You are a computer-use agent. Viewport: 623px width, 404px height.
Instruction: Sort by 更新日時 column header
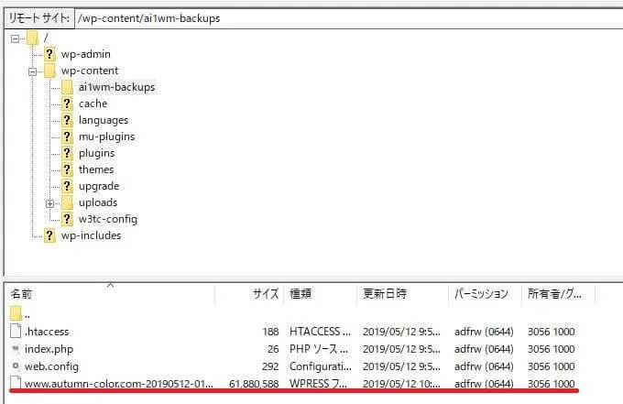(386, 294)
